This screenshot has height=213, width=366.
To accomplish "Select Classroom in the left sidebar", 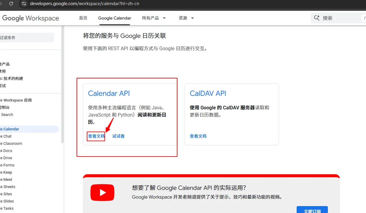I will click(x=13, y=143).
